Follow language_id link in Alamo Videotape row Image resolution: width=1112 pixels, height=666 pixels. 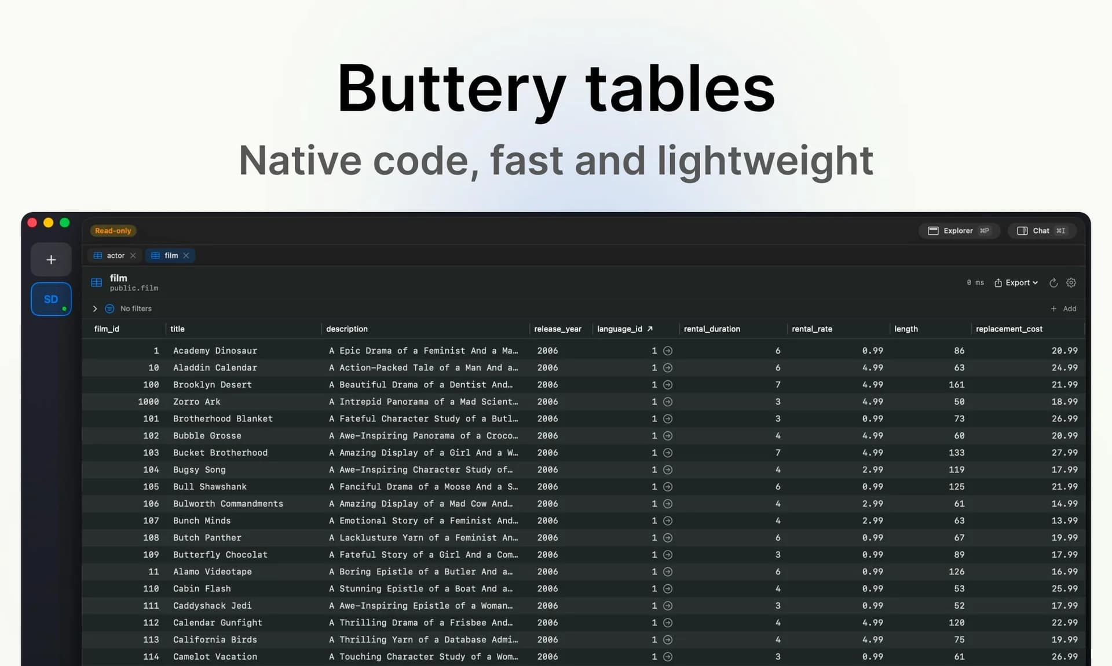pos(668,572)
